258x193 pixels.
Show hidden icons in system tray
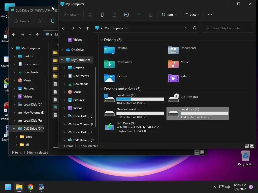(214, 187)
